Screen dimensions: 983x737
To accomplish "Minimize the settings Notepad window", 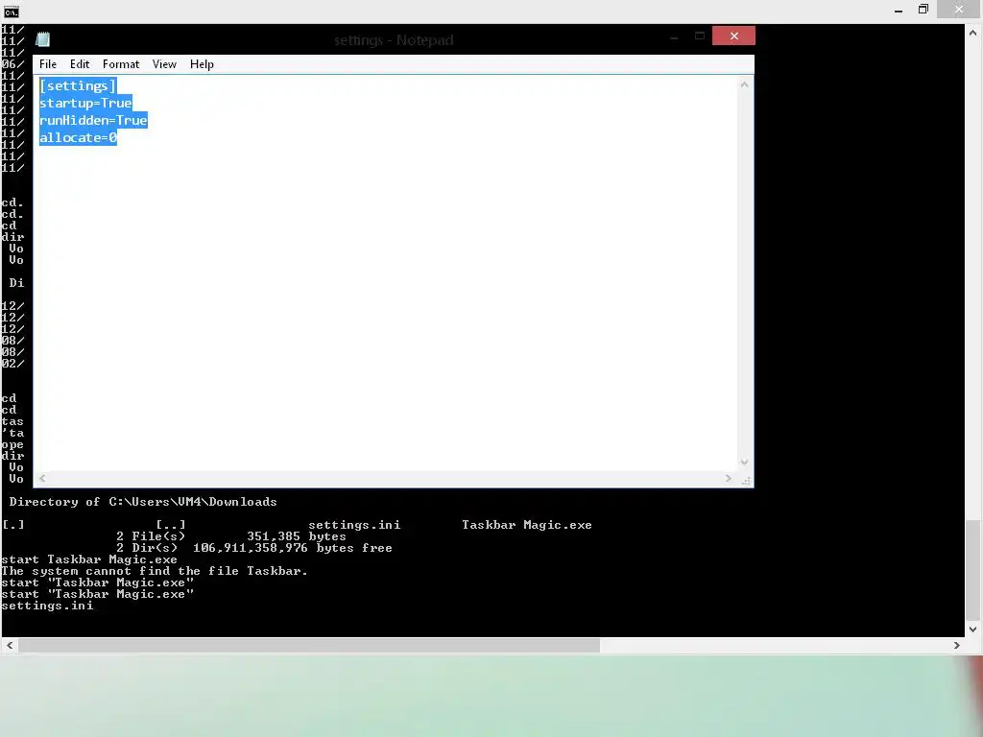I will point(674,36).
